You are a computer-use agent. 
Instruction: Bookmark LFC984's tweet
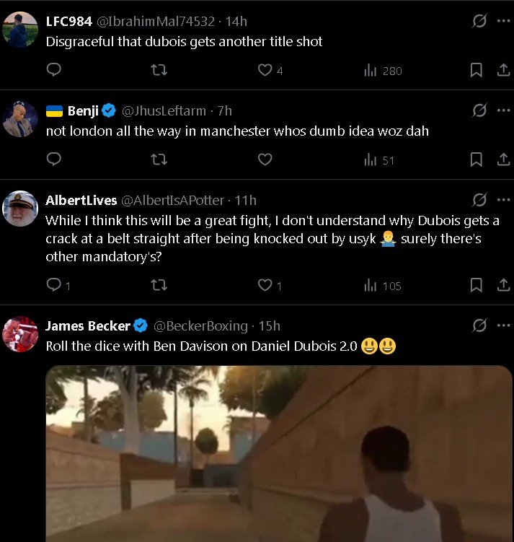pos(476,70)
